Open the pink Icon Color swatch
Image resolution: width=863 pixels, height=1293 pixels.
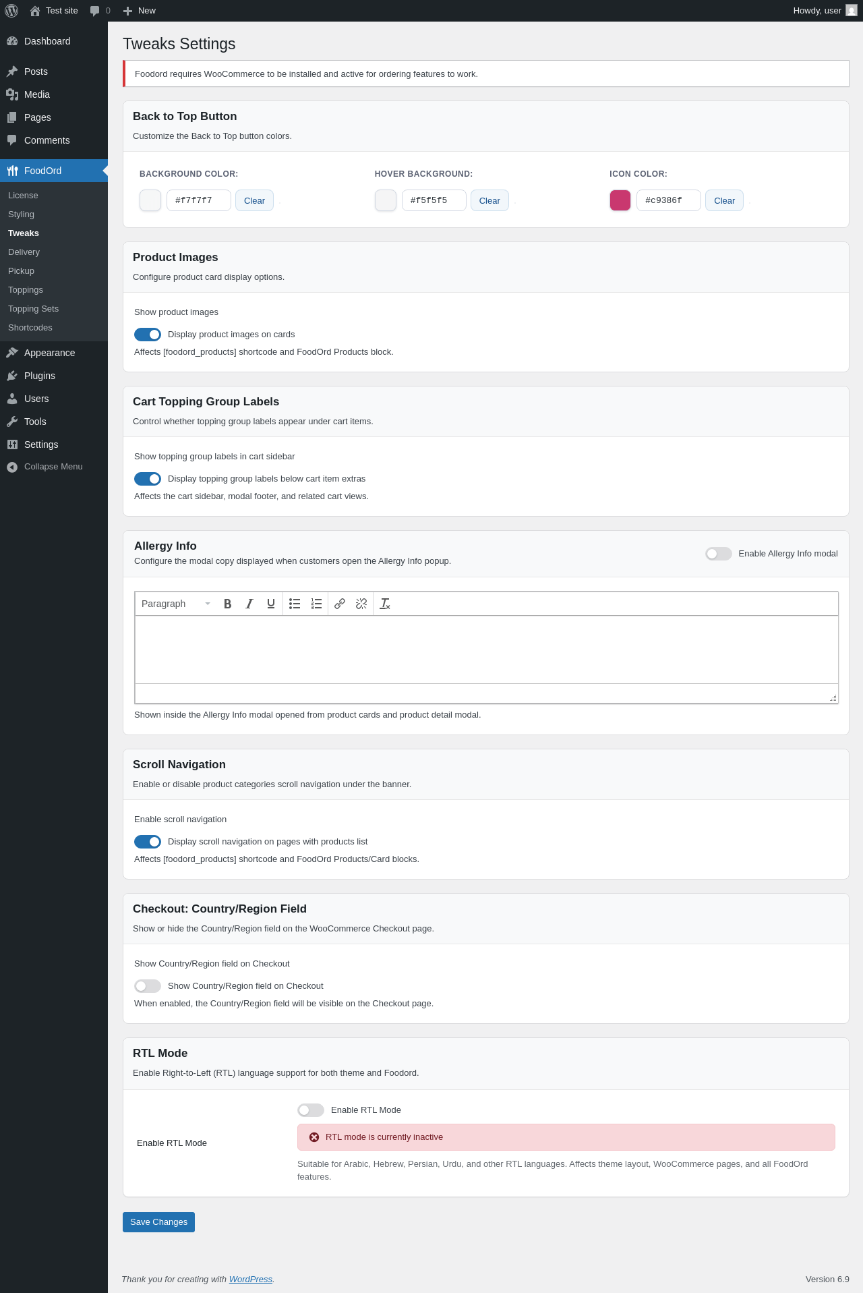620,200
